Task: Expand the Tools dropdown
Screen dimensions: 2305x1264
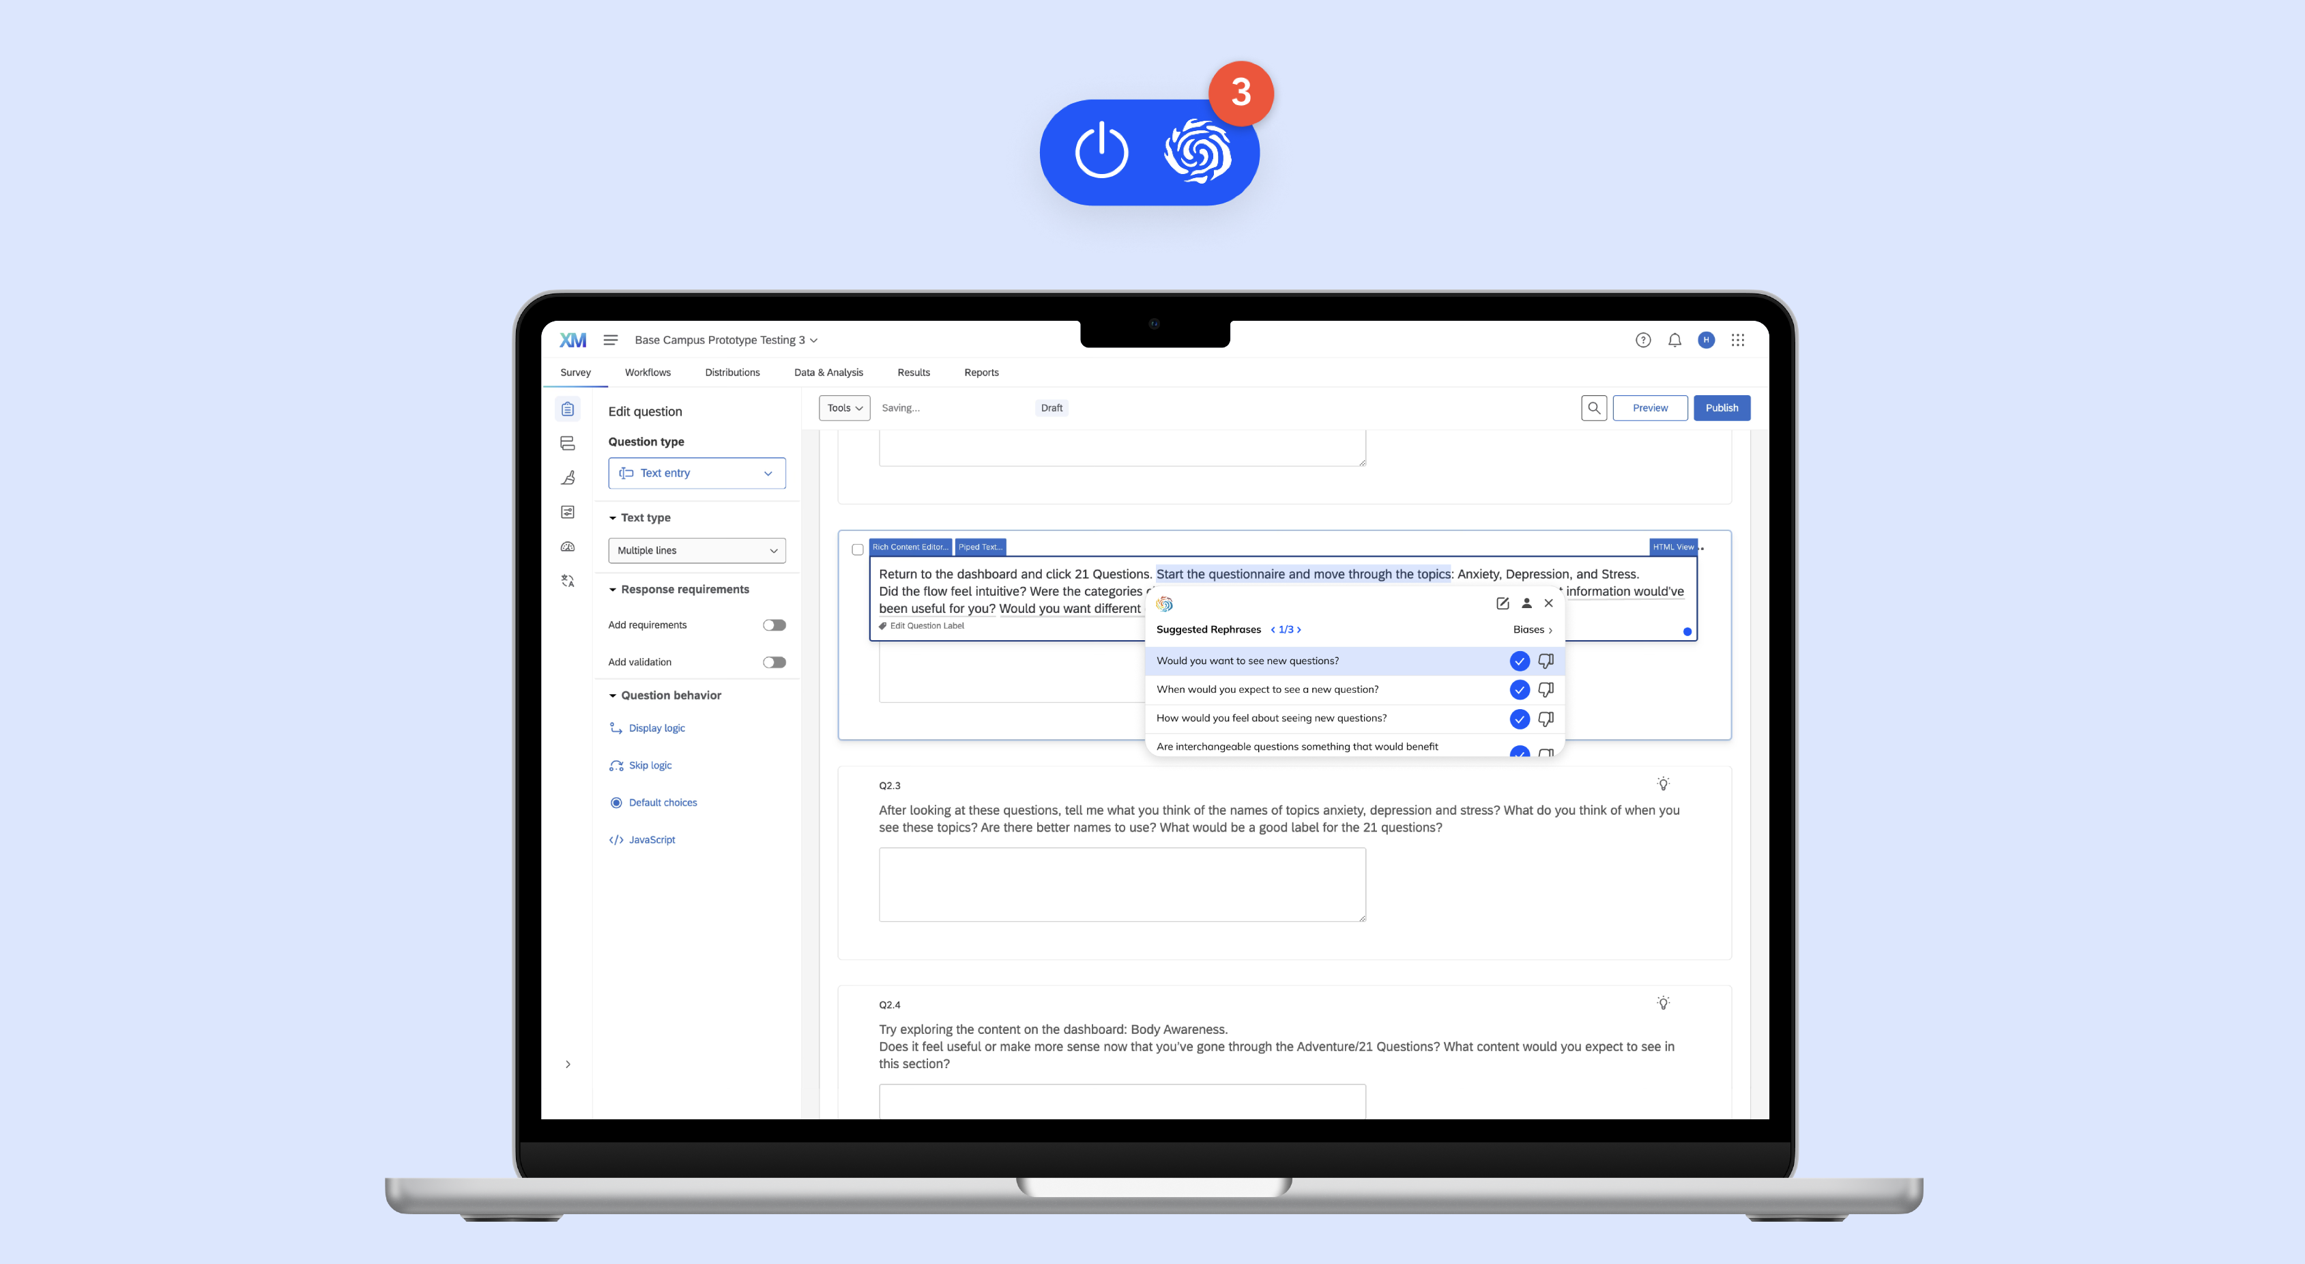Action: click(x=843, y=407)
